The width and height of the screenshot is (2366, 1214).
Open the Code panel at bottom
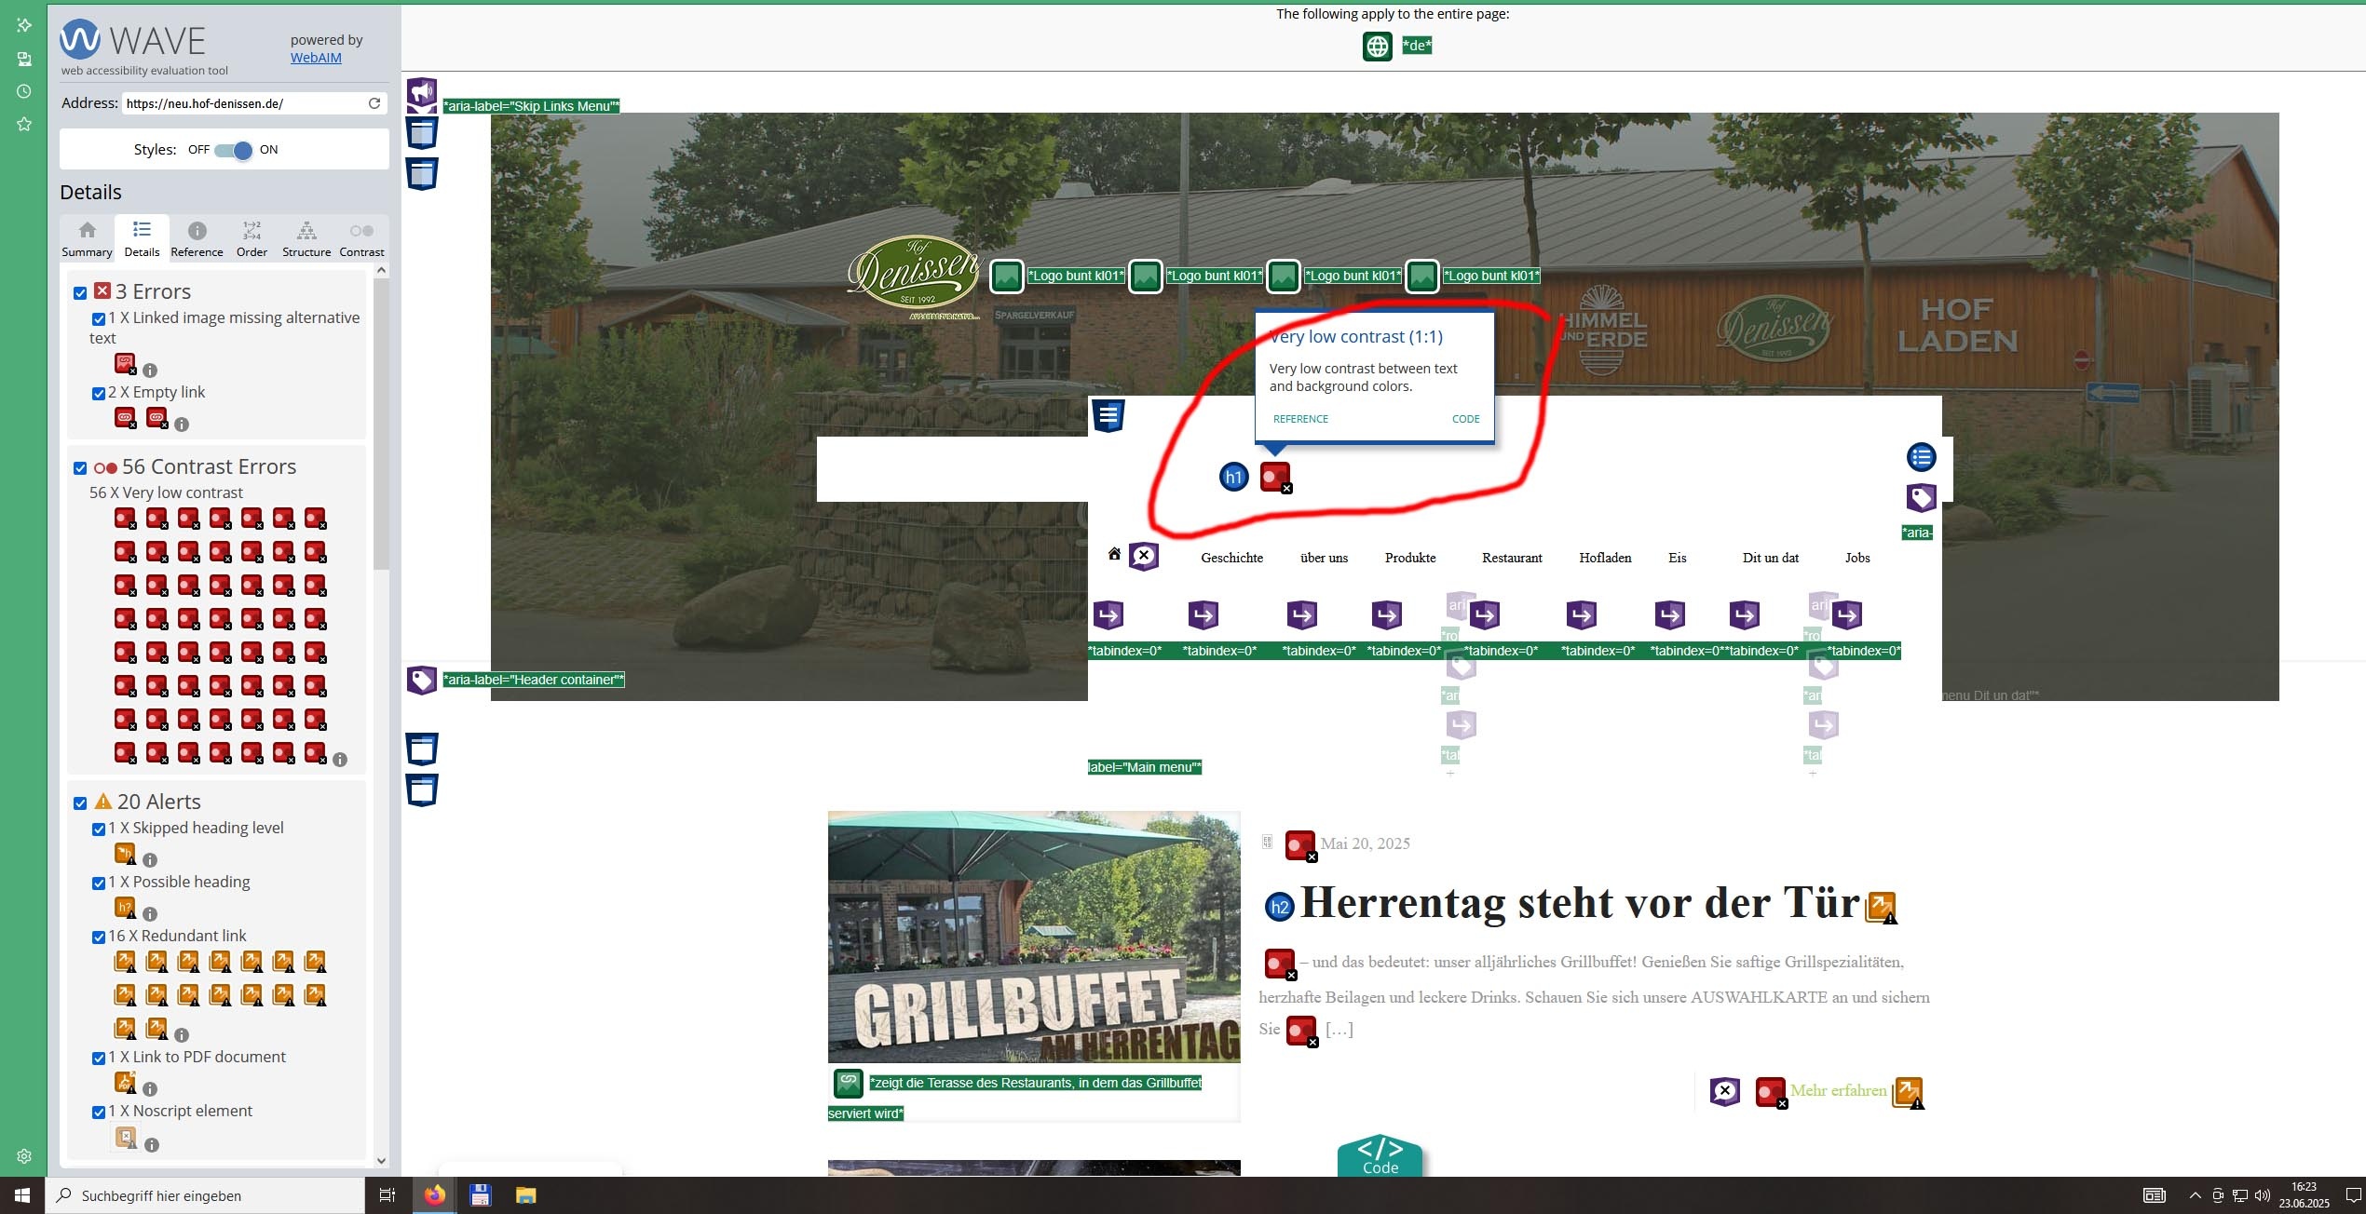click(x=1380, y=1157)
